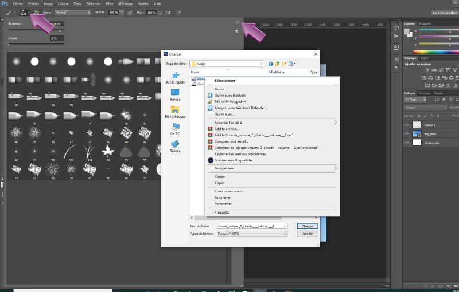This screenshot has height=292, width=459.
Task: Click the go-back arrow in Charger dialog
Action: (271, 64)
